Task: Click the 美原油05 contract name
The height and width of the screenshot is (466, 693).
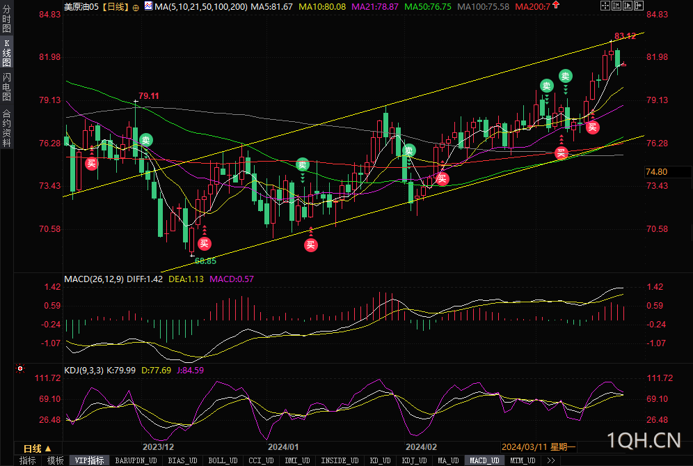Action: coord(81,7)
